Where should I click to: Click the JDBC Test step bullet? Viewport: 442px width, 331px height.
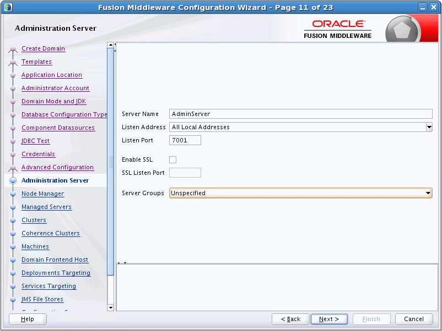tap(13, 141)
